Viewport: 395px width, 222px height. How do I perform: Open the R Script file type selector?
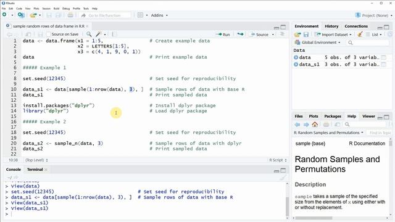tap(278, 160)
